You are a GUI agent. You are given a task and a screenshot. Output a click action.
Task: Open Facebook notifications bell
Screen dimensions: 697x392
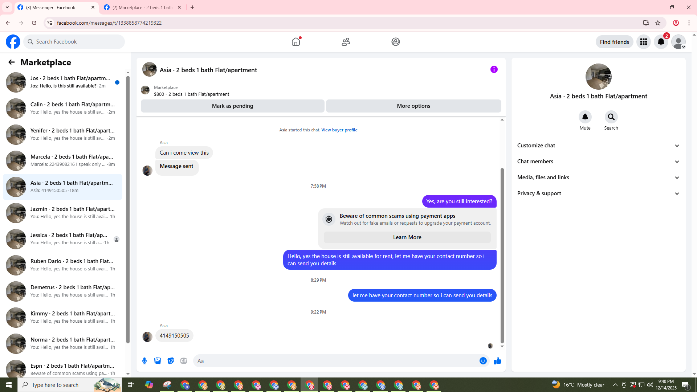(661, 42)
